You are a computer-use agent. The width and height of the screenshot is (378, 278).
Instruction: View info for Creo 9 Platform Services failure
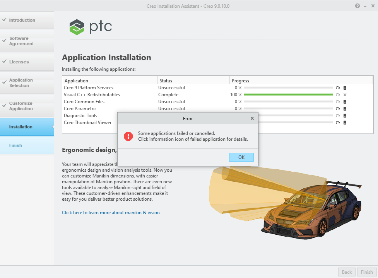(x=345, y=88)
